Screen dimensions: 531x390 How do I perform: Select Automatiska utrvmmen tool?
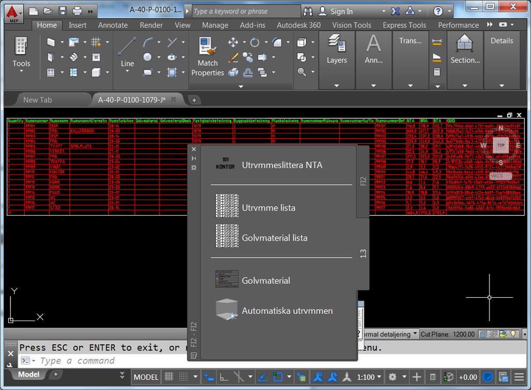click(x=274, y=310)
